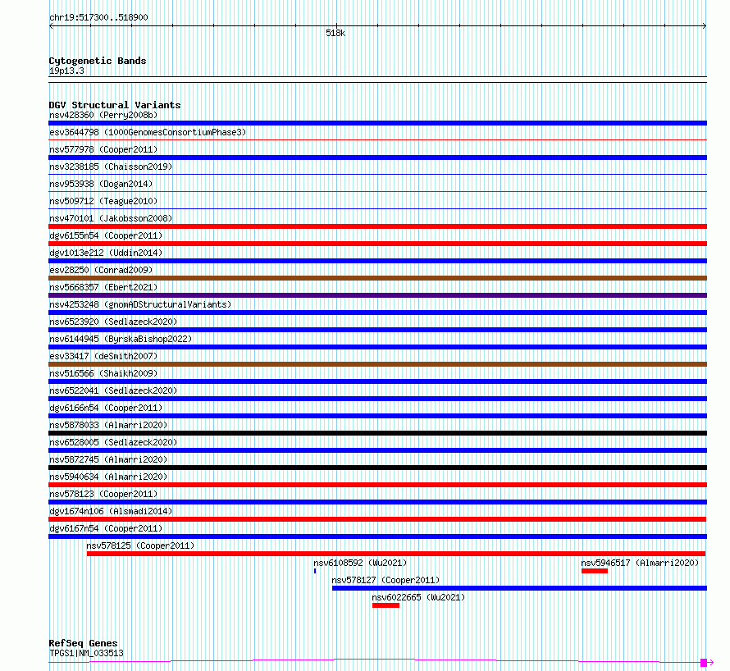730x671 pixels.
Task: Click the black bar under nsv5872745
Action: coord(377,468)
